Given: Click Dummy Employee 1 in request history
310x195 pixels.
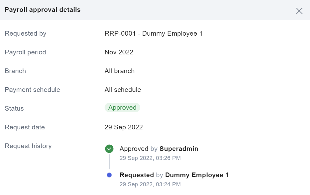Looking at the screenshot, I should click(x=197, y=175).
